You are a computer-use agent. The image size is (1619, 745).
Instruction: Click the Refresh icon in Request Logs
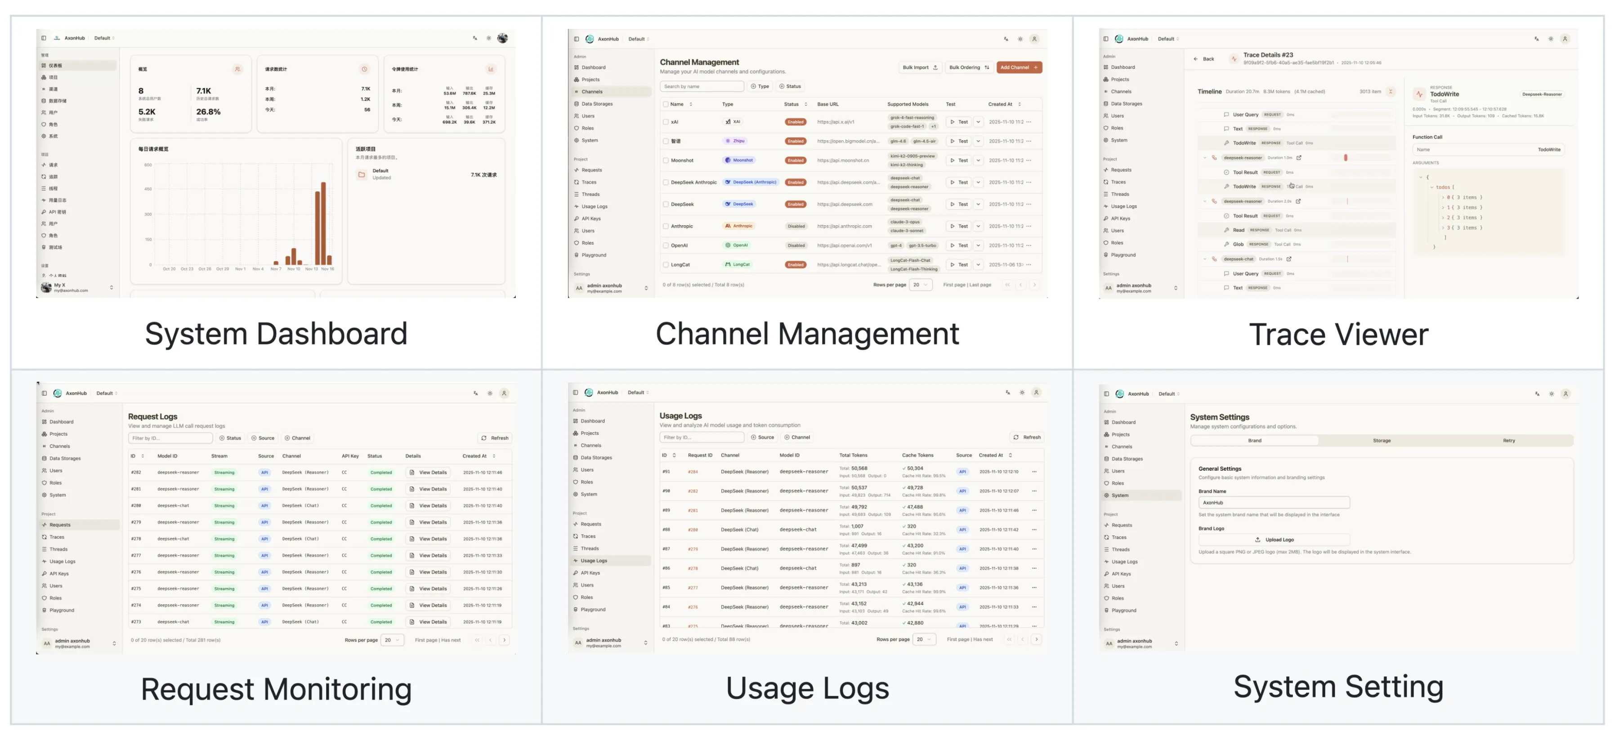point(483,438)
